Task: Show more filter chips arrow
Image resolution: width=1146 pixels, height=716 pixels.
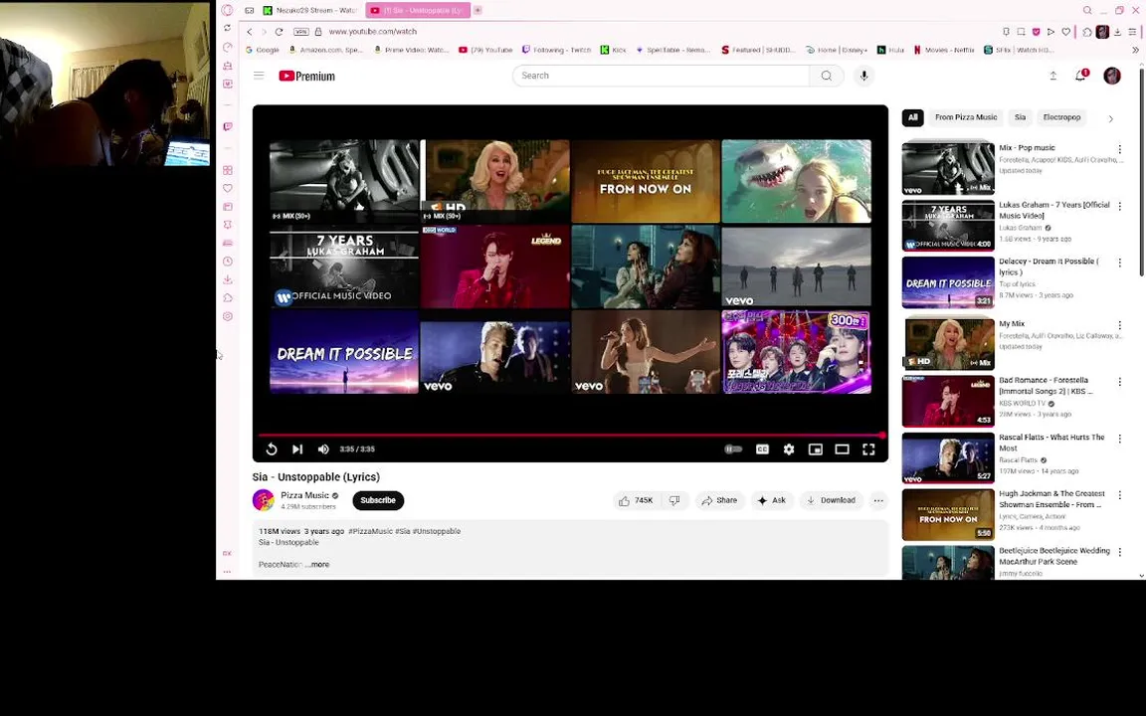Action: (x=1111, y=118)
